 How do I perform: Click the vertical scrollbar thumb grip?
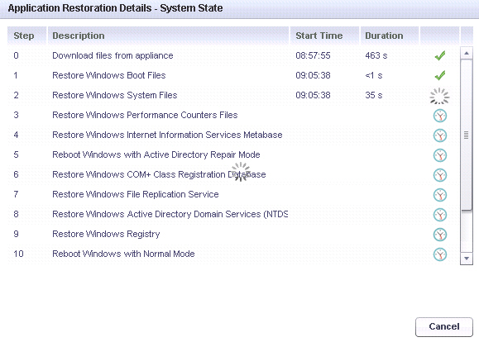pyautogui.click(x=466, y=135)
